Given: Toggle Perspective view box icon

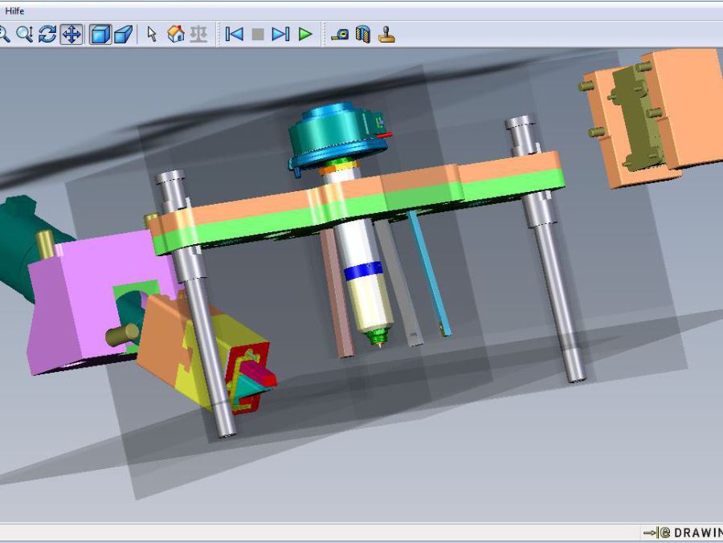Looking at the screenshot, I should (x=123, y=35).
